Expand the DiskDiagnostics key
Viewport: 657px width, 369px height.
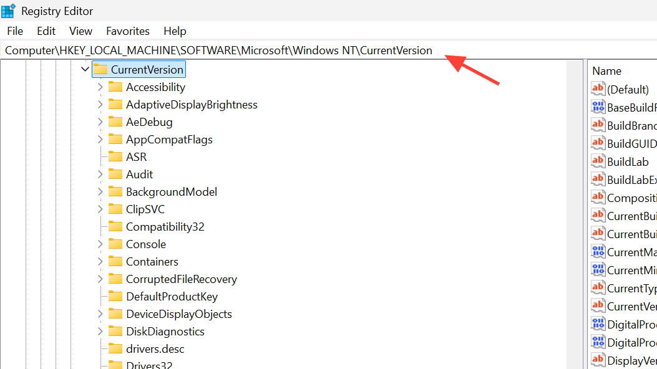(x=100, y=332)
